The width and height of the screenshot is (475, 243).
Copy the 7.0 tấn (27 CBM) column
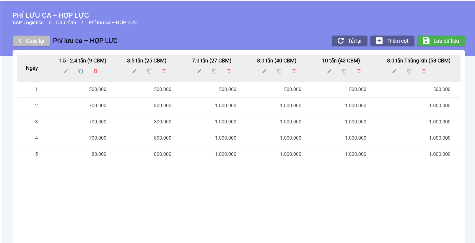(214, 71)
